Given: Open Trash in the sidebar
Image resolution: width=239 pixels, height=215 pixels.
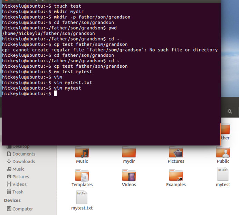Looking at the screenshot, I should tap(18, 192).
